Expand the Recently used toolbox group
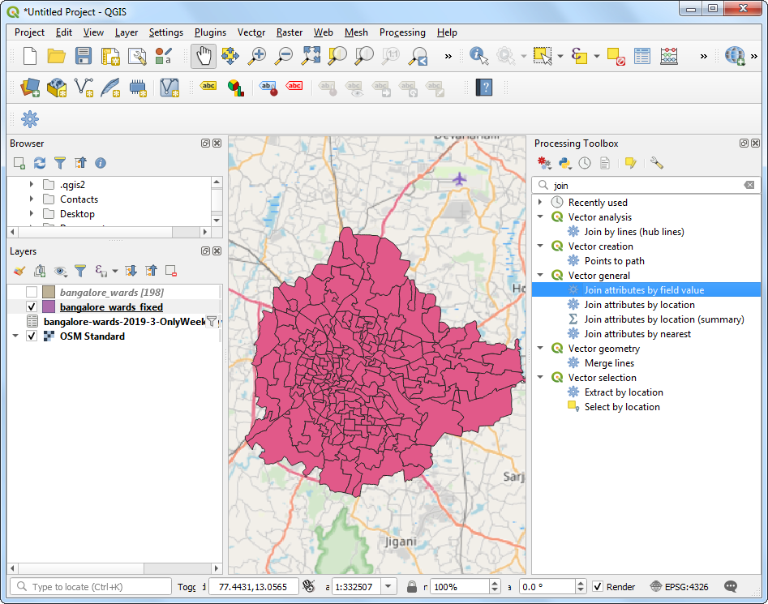Screen dimensions: 768x604 tap(540, 202)
